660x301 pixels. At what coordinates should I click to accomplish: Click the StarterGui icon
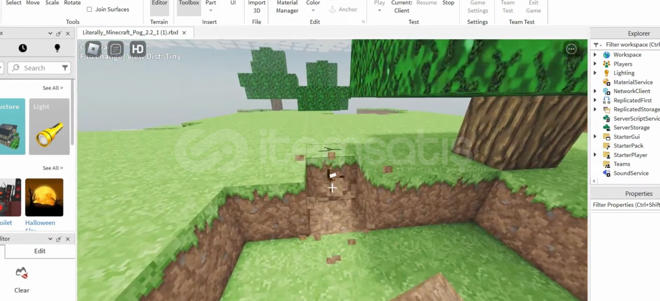tap(606, 137)
